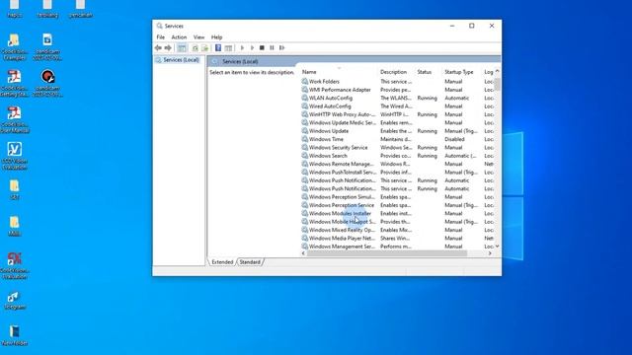This screenshot has width=632, height=355.
Task: Click the gear icon beside WLAN AutoConfig
Action: pos(305,98)
